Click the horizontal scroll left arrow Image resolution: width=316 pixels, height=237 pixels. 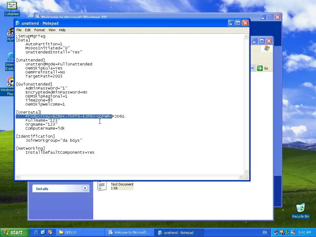pyautogui.click(x=18, y=177)
